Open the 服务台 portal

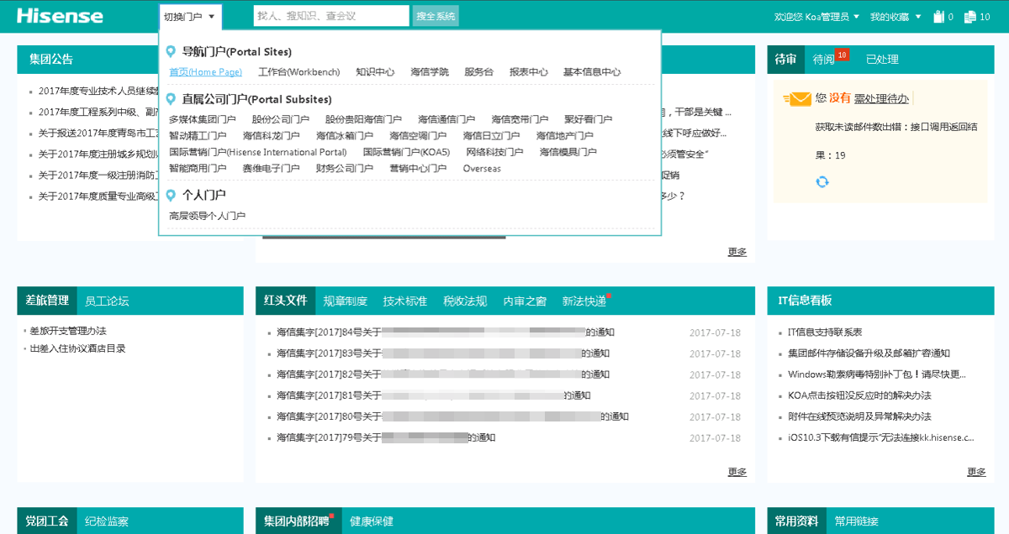(478, 72)
